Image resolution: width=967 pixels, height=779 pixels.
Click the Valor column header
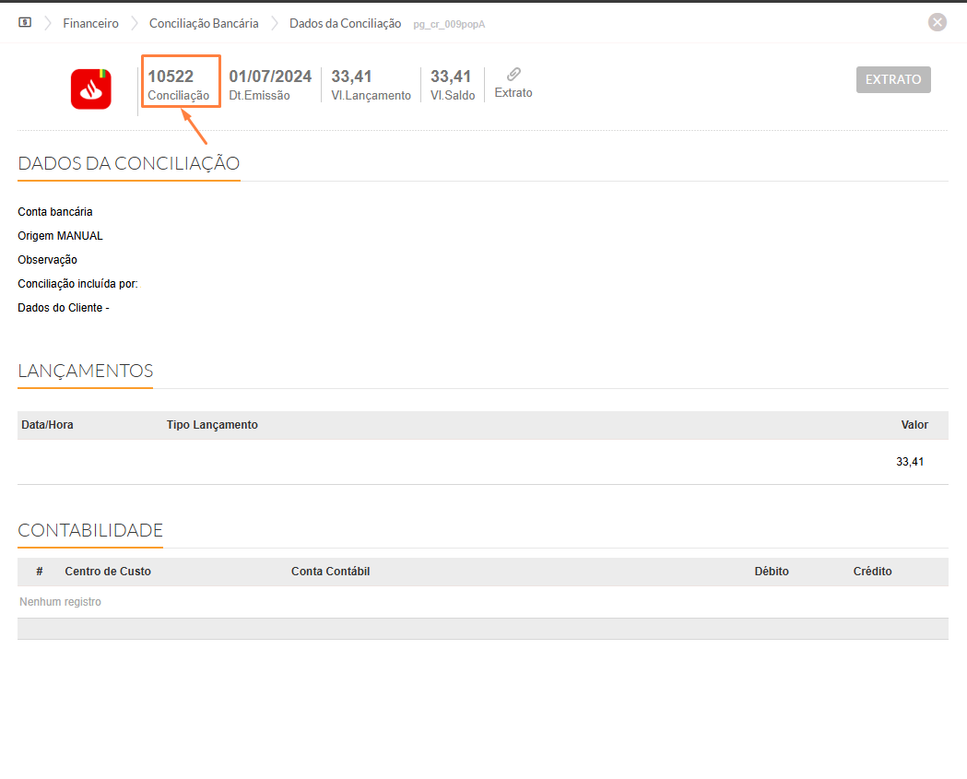coord(914,425)
